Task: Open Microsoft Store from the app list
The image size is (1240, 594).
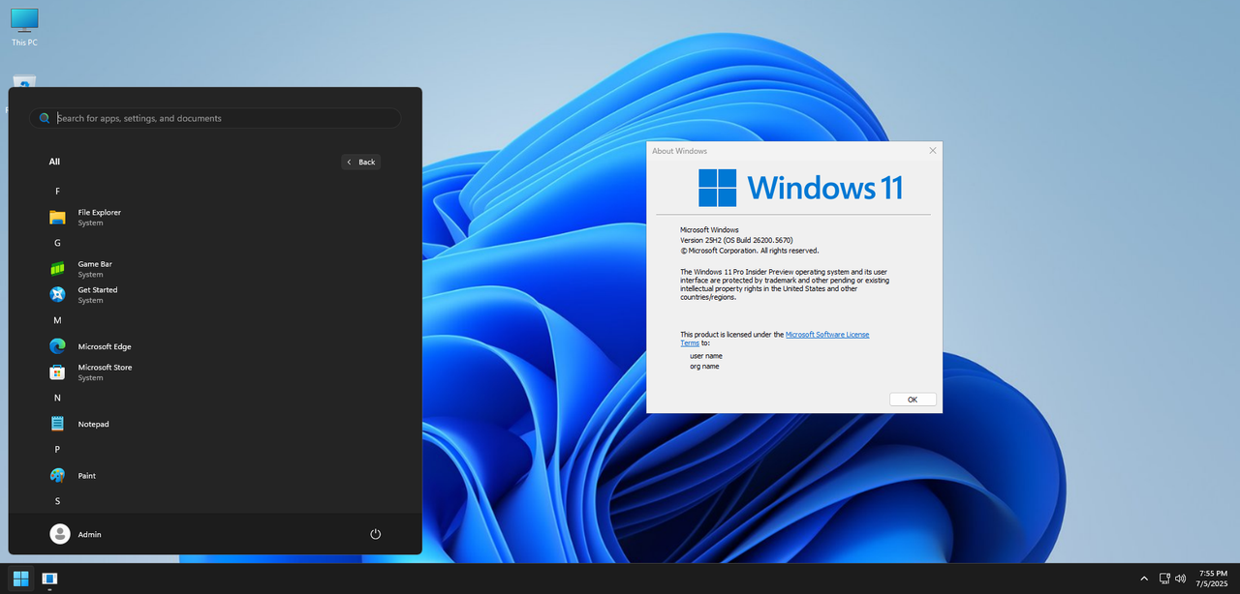Action: click(x=215, y=372)
